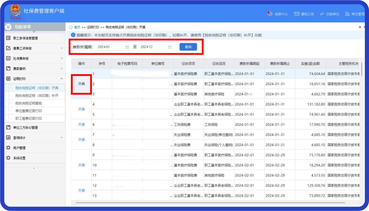Screen dimensions: 369x211
Task: Collapse the 证明打印 menu chevron
Action: coord(61,79)
